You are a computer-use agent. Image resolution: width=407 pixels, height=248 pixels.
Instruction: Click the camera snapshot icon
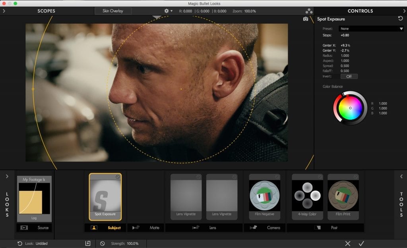tap(305, 19)
